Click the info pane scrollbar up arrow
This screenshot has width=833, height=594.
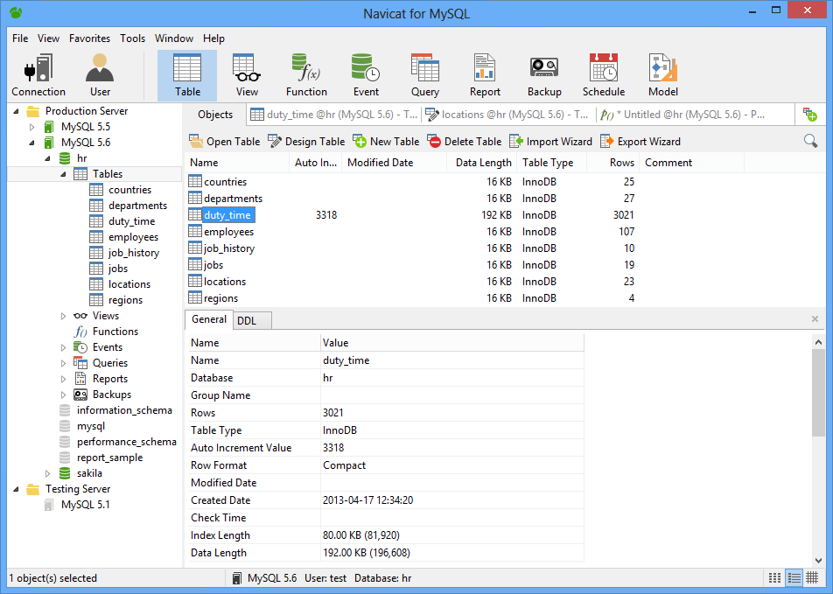click(x=818, y=342)
